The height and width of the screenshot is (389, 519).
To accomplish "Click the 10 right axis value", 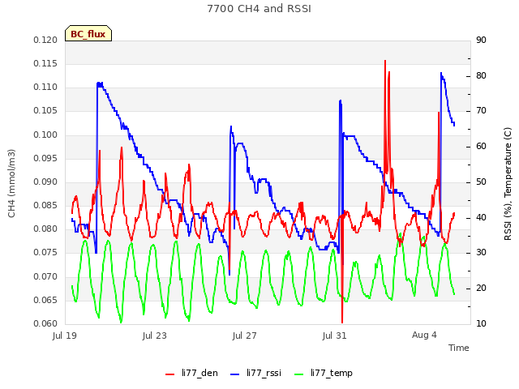I will click(x=481, y=323).
